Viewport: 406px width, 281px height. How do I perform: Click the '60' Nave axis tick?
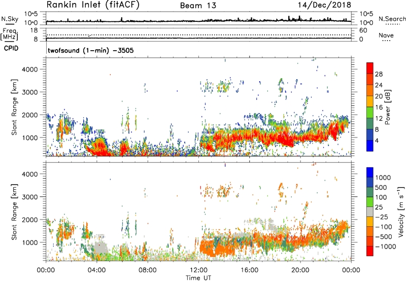tap(363, 30)
